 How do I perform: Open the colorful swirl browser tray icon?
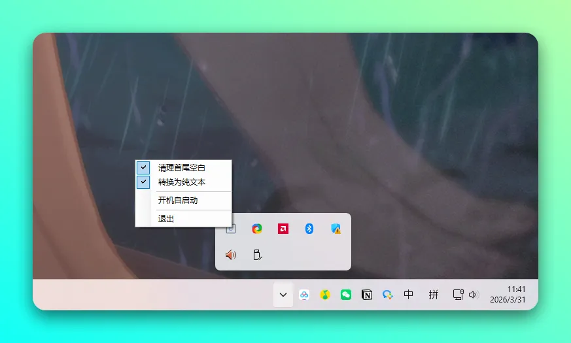click(257, 229)
